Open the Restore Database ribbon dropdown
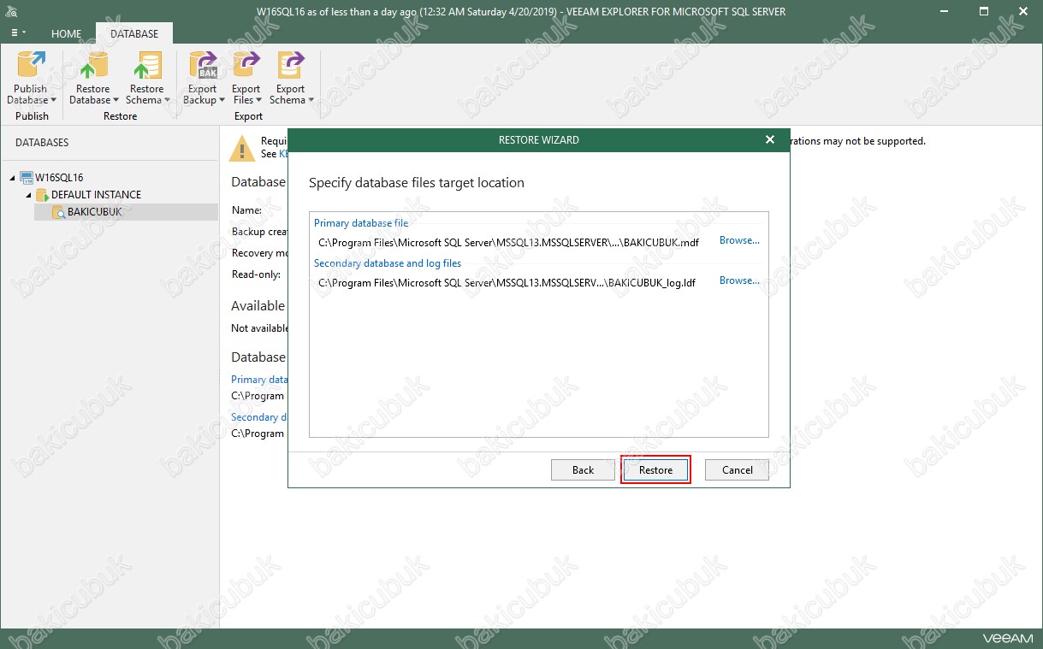 [93, 77]
